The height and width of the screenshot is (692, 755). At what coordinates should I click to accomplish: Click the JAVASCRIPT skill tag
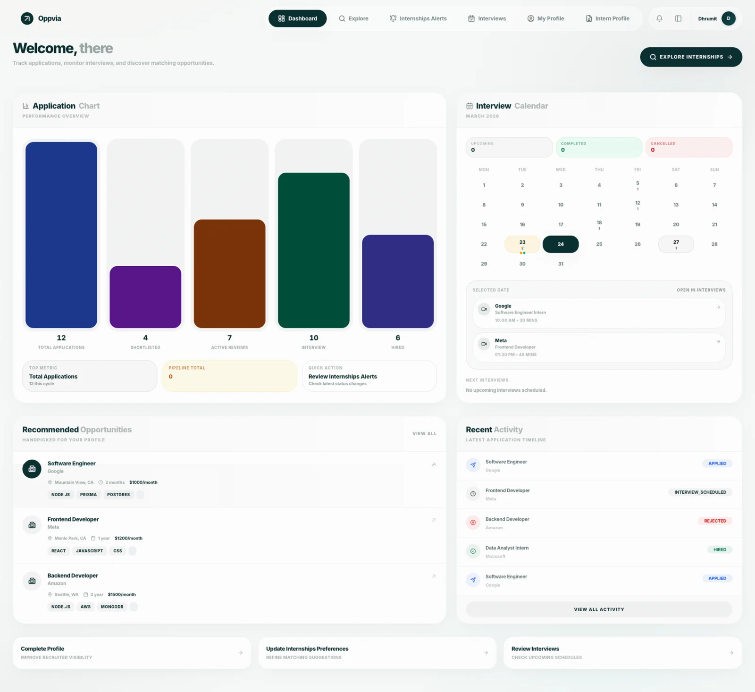tap(90, 551)
